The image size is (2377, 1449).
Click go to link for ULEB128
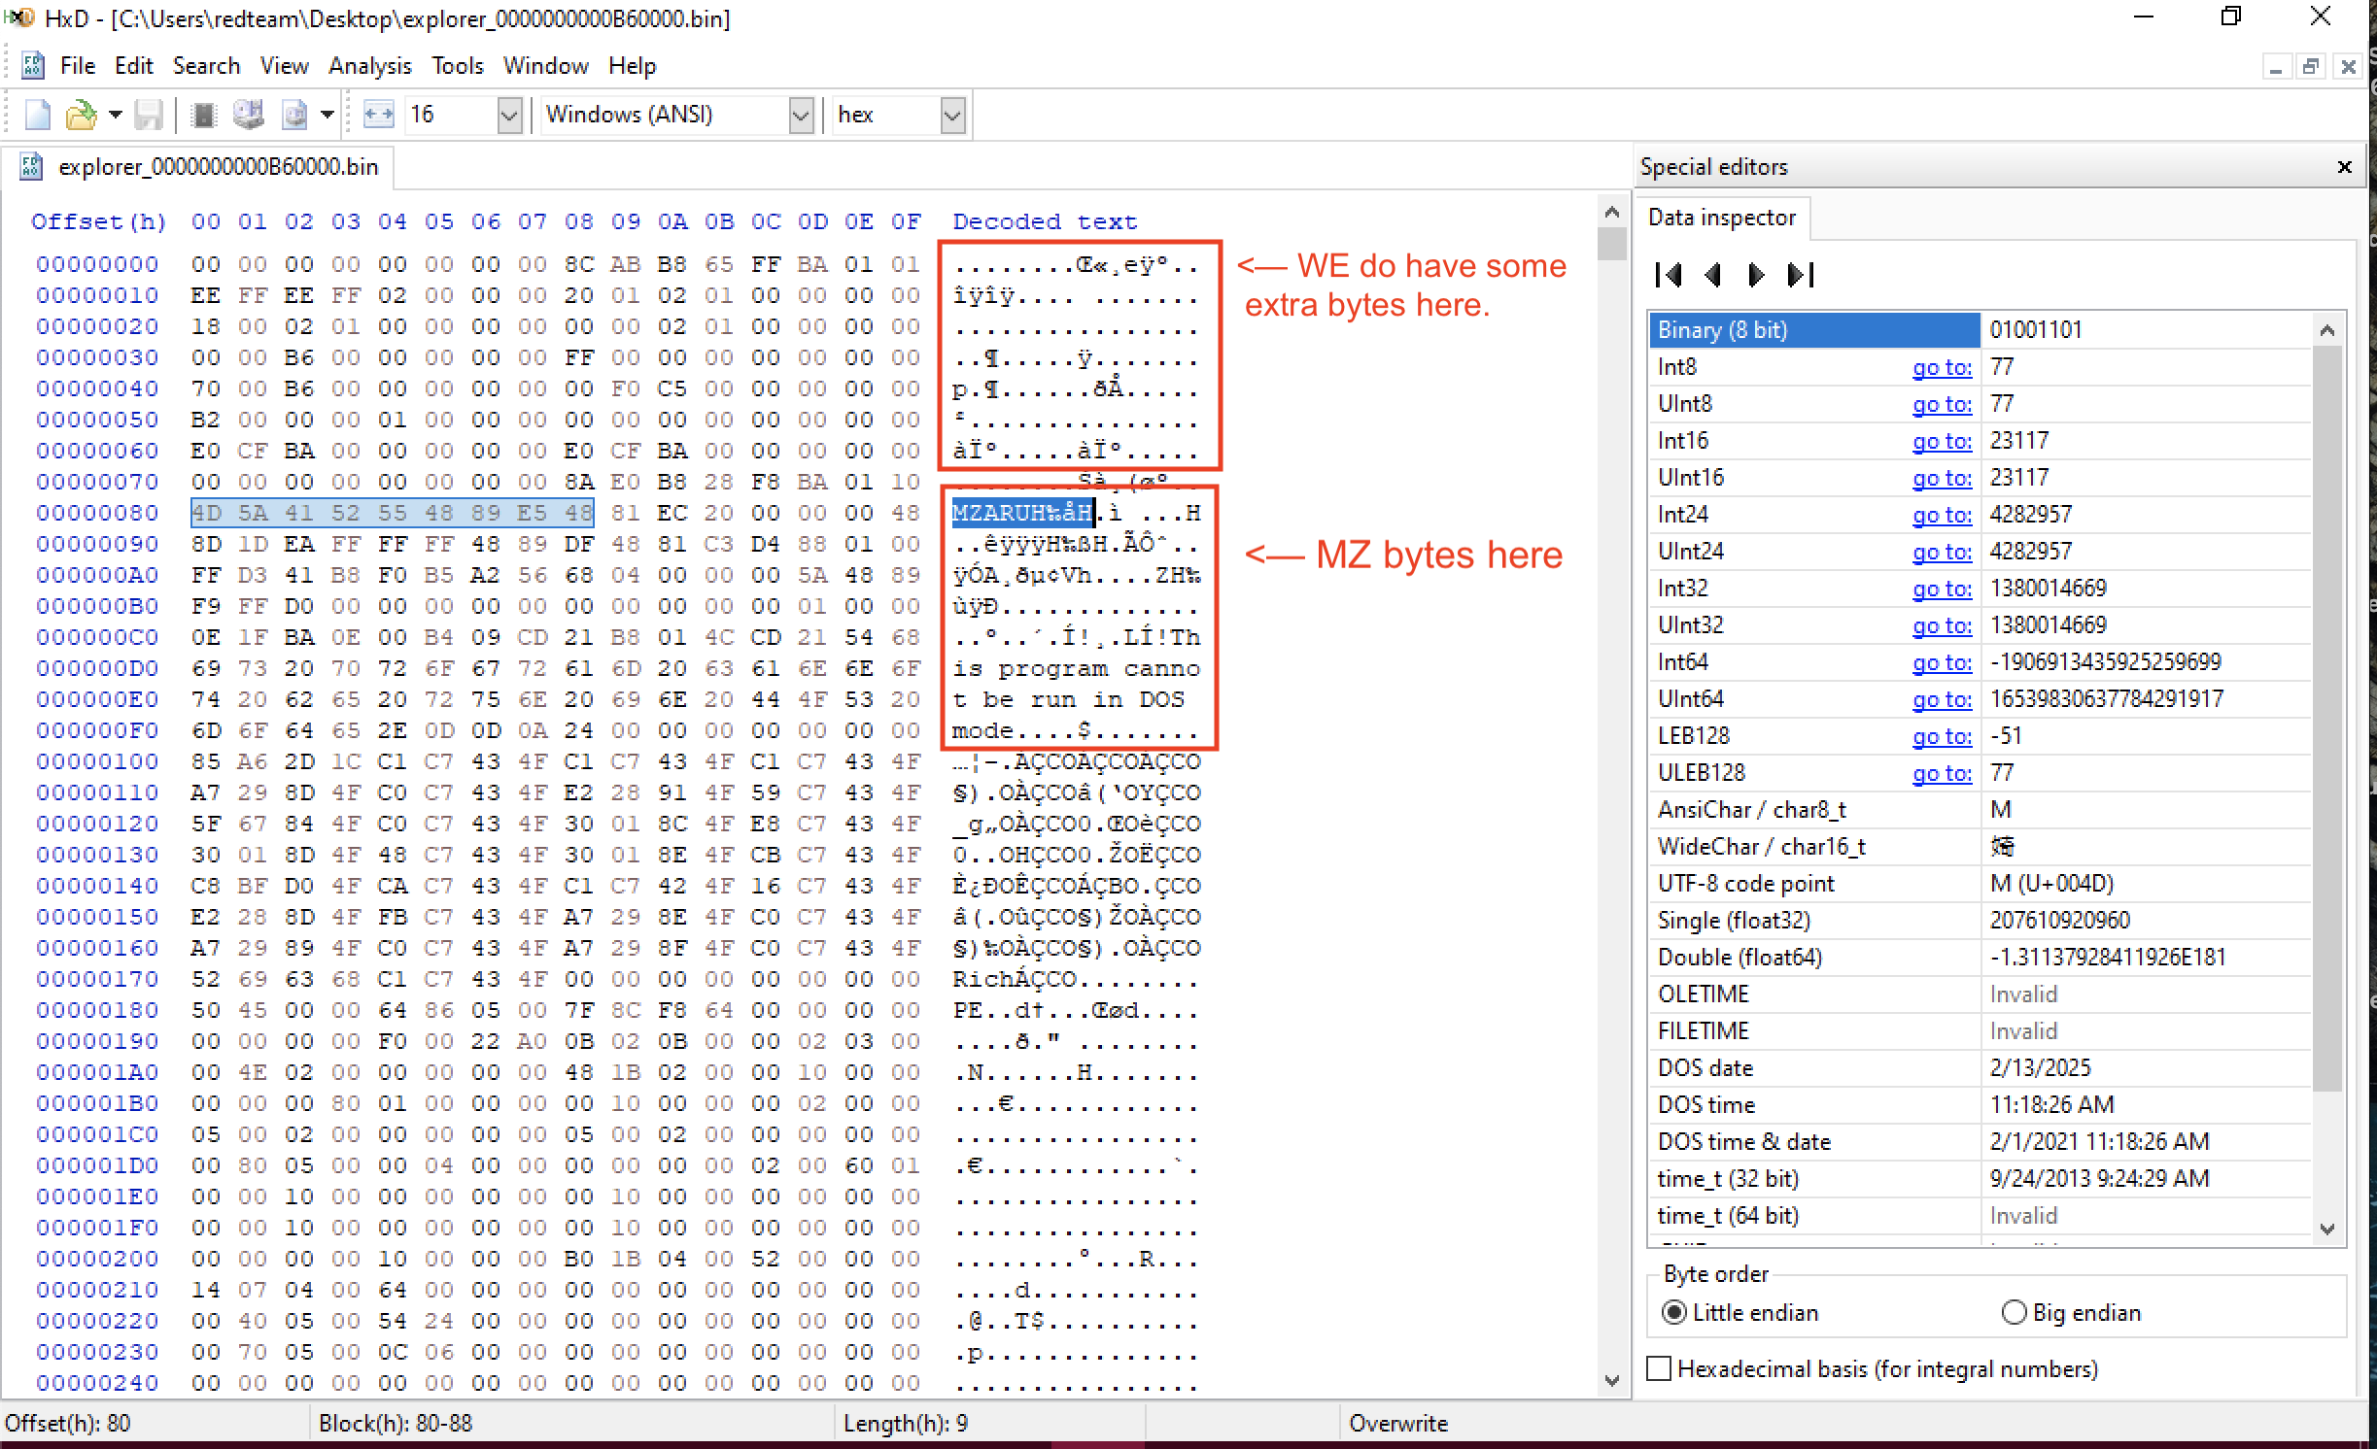pos(1942,773)
